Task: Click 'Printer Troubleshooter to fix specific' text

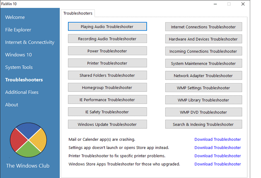Action: click(117, 156)
